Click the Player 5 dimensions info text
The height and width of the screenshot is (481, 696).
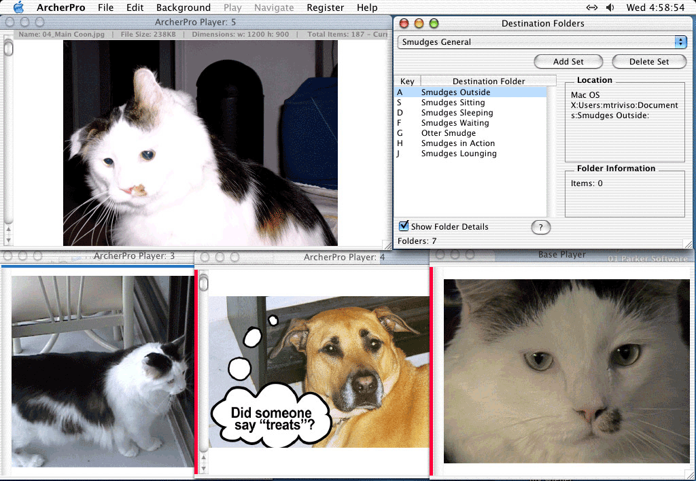(x=240, y=34)
